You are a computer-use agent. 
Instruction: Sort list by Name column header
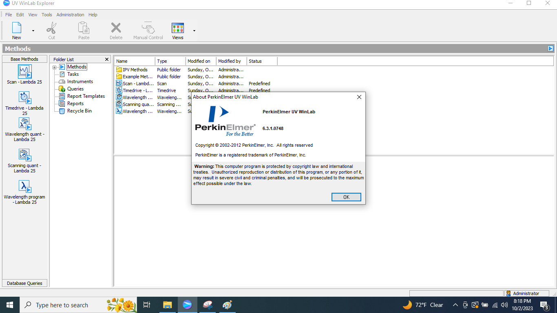(135, 61)
